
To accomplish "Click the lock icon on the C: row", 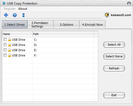I will click(9, 39).
